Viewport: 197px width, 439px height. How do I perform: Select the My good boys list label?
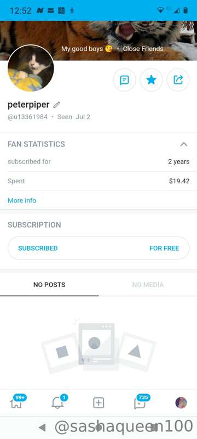coord(87,49)
